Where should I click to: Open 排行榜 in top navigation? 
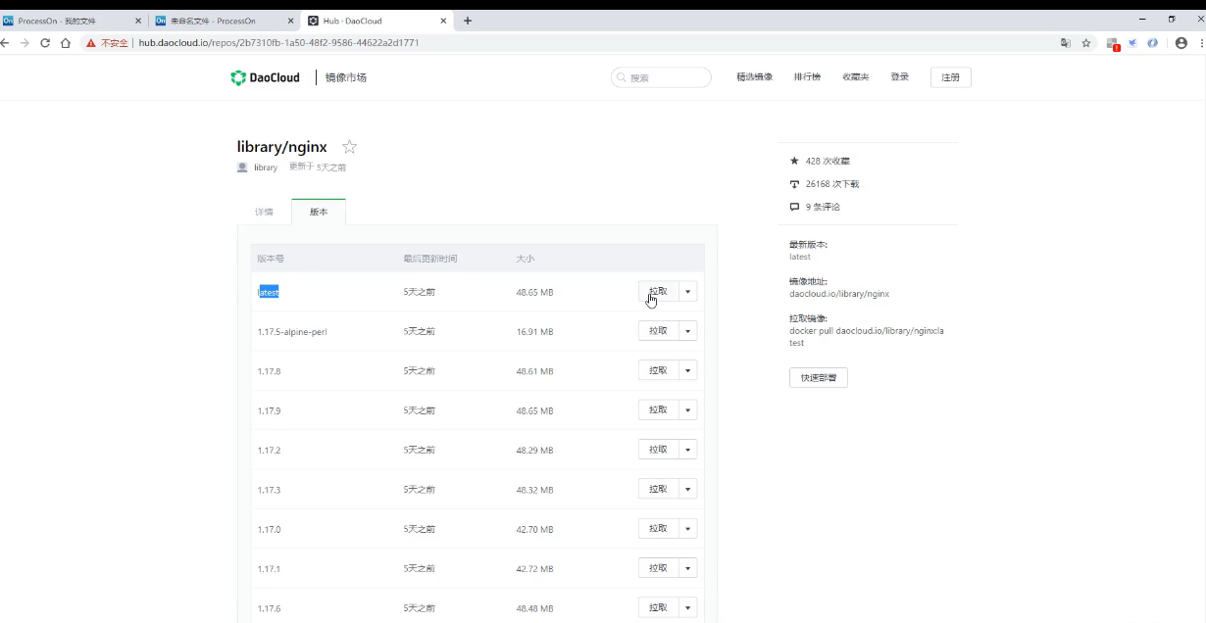click(x=807, y=77)
